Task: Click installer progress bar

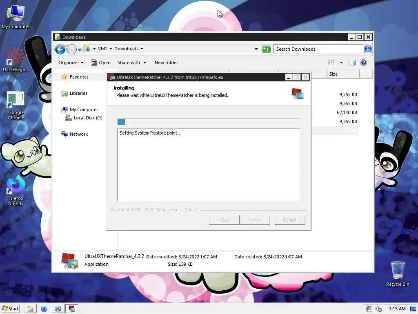Action: [208, 122]
